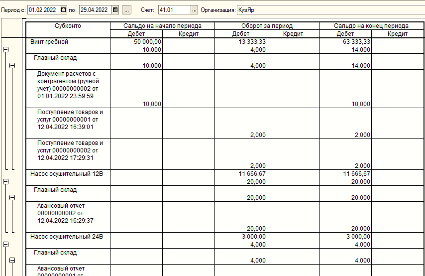Click the 11 666,67 closing debit value
The image size is (425, 276).
point(356,174)
